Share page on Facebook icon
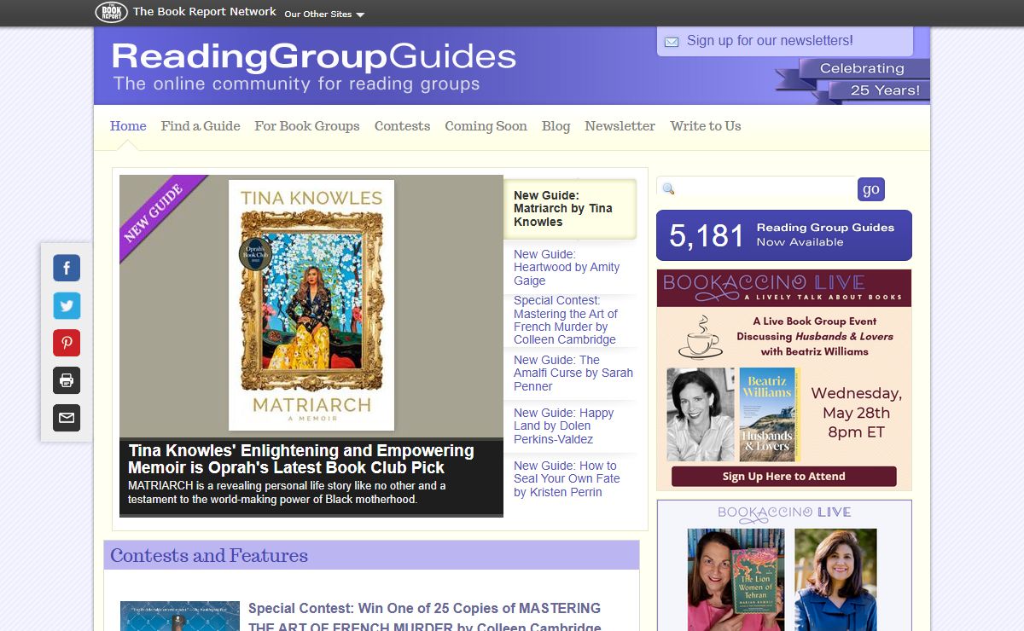The image size is (1024, 631). (67, 268)
